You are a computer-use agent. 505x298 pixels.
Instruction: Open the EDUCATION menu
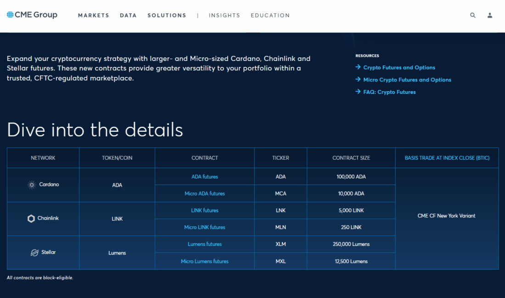pos(270,16)
